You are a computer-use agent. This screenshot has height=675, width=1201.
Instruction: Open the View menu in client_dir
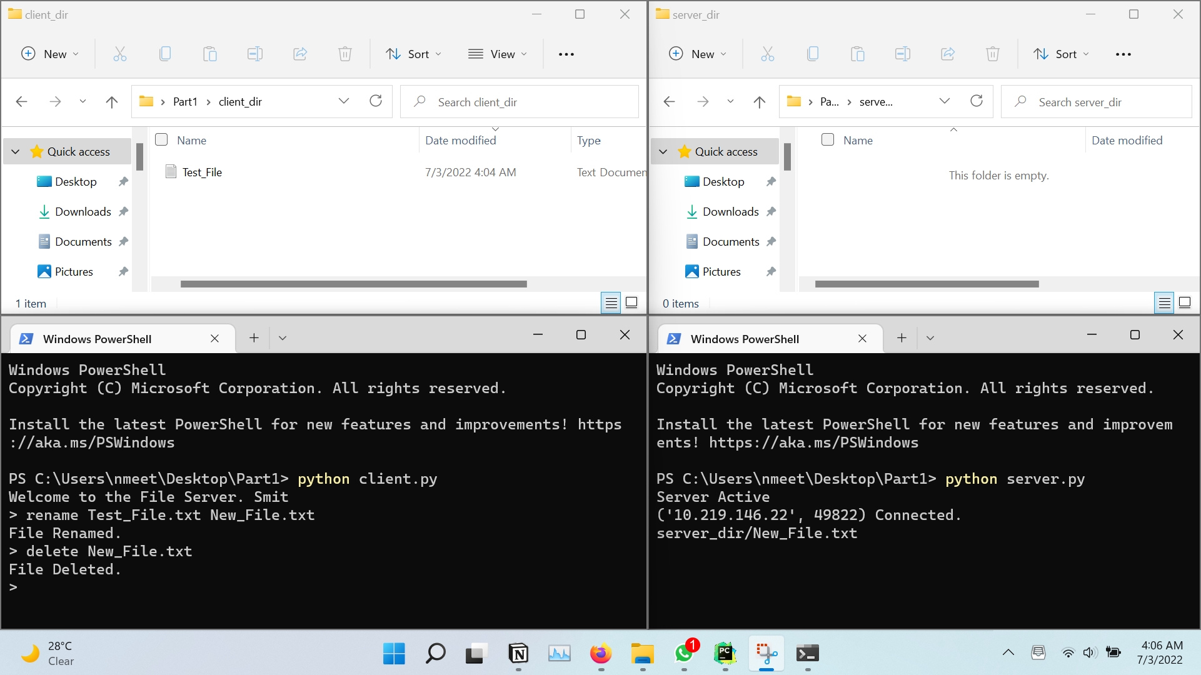[498, 54]
